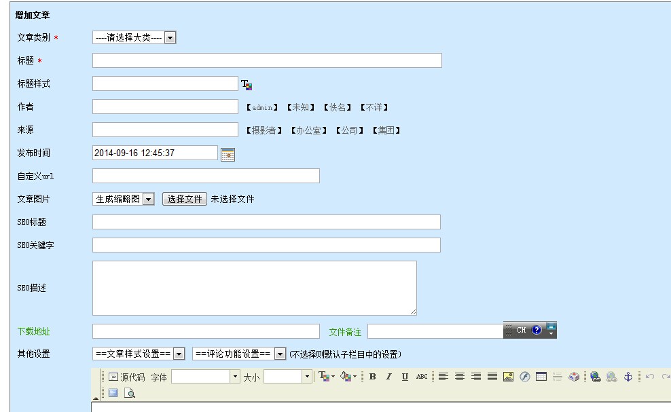
Task: Click the 选择文件 button
Action: (185, 199)
